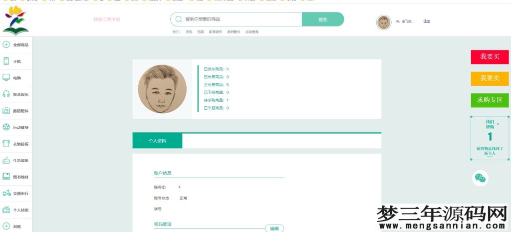Choose the 影音娱乐 headphones icon
This screenshot has width=511, height=232.
coord(6,94)
